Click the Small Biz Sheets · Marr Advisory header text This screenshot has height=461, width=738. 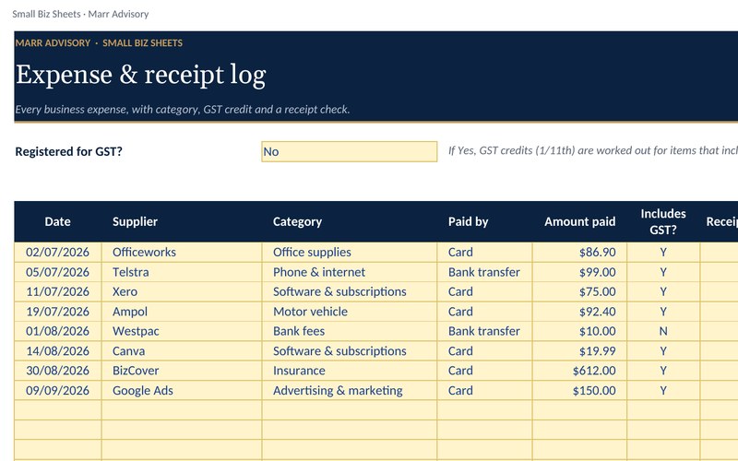coord(80,14)
